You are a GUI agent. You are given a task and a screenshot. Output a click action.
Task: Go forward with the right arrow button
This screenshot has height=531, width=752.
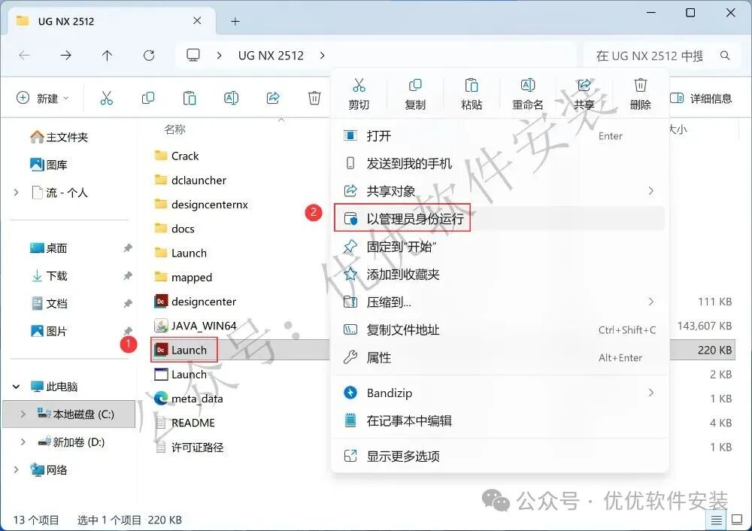pos(65,56)
